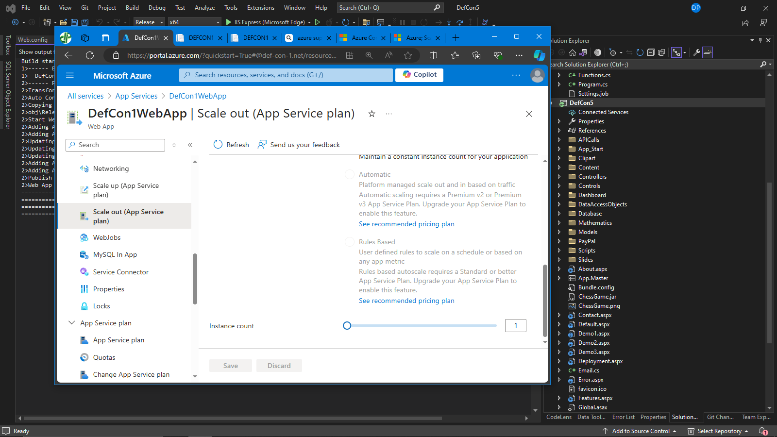Open the Debug menu
The height and width of the screenshot is (437, 777).
pos(157,7)
